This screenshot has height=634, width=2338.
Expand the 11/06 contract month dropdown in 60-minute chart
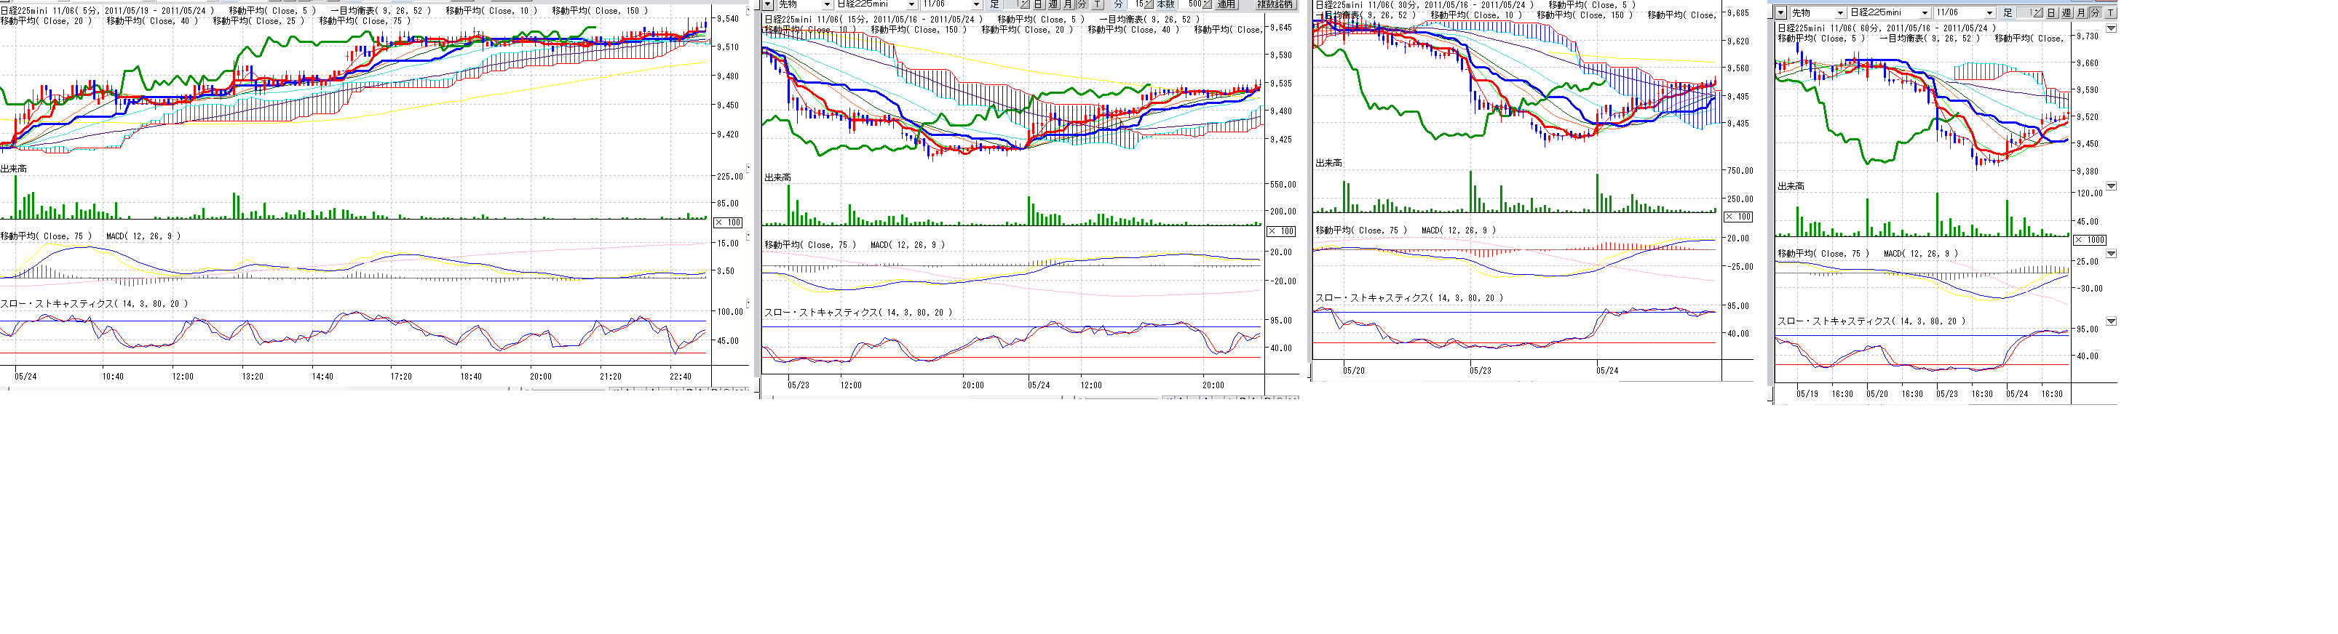point(1989,12)
